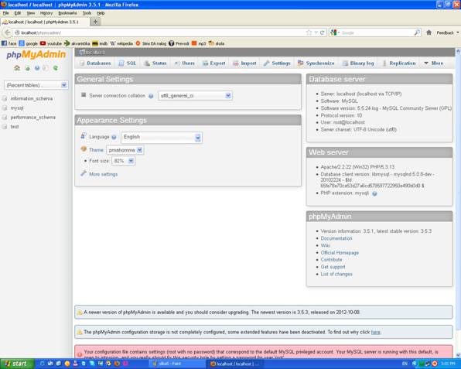
Task: Switch to the Status tab
Action: pyautogui.click(x=155, y=63)
